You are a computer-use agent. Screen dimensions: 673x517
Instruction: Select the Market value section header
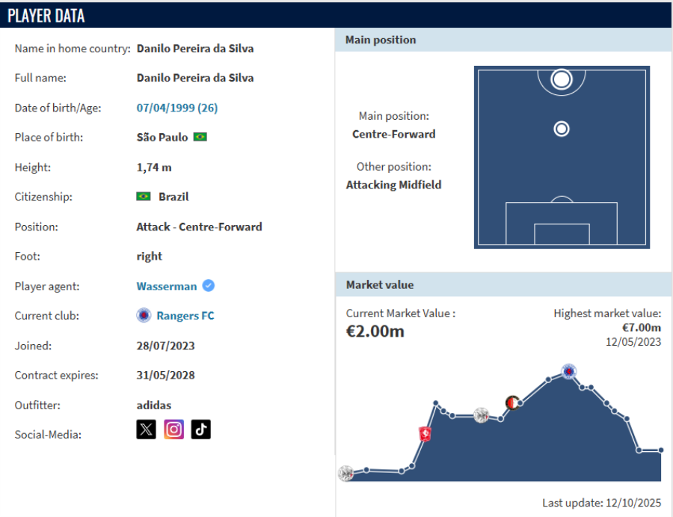[x=380, y=284]
